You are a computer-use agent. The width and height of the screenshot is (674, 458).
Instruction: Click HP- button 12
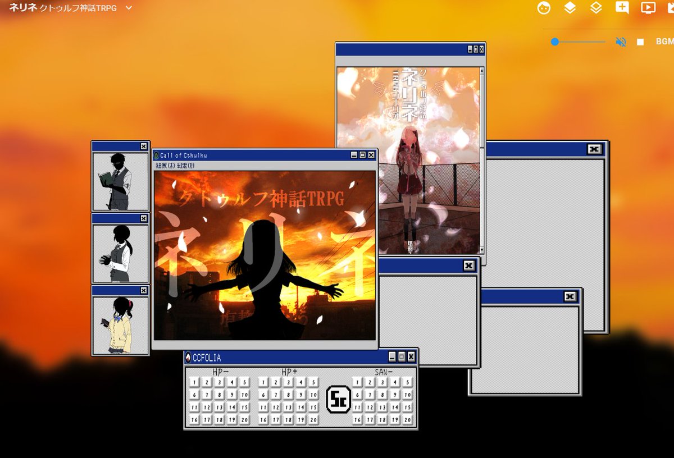pos(207,407)
